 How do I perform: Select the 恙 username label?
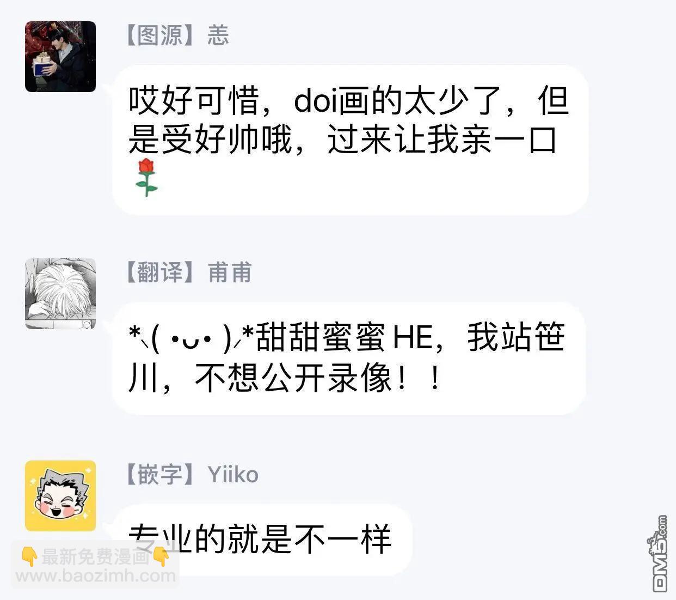click(x=218, y=35)
